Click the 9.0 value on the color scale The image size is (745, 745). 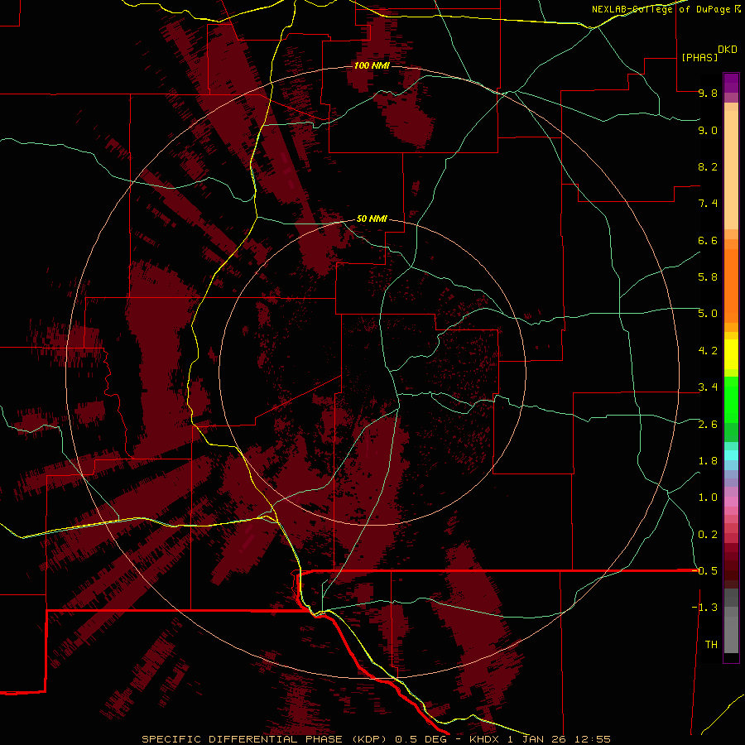tap(708, 130)
